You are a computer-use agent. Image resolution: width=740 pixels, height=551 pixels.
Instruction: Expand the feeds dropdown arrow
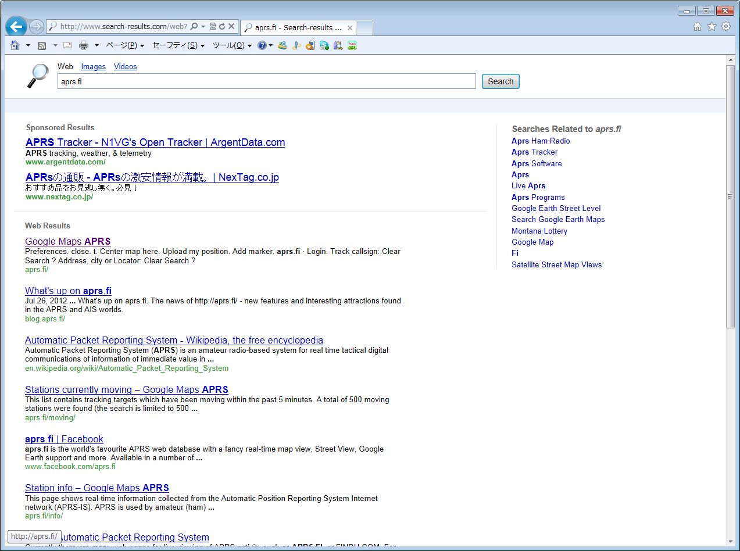pos(55,45)
